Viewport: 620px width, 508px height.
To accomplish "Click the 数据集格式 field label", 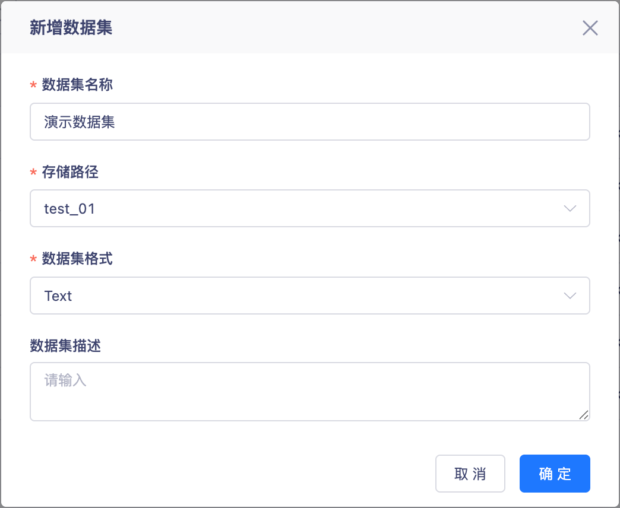I will coord(77,259).
